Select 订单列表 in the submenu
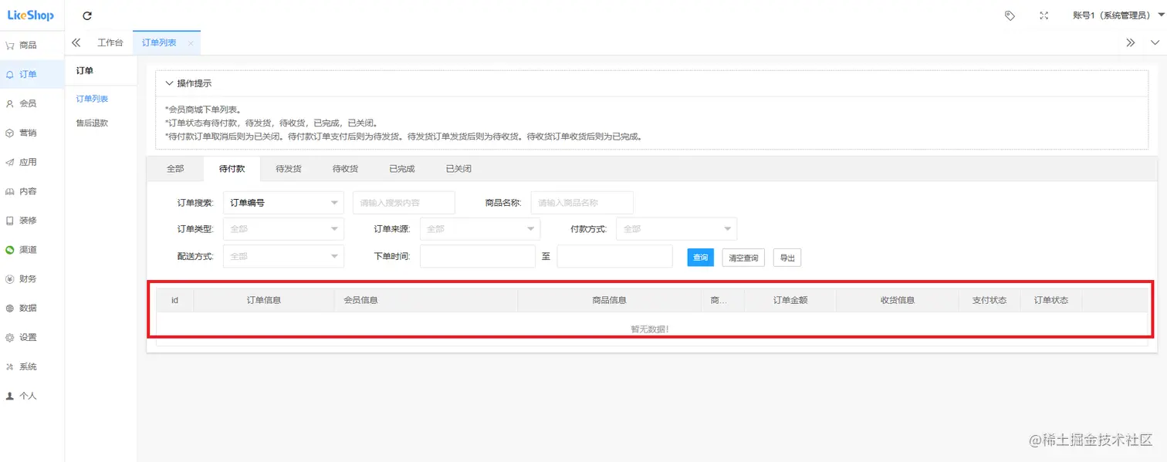The image size is (1167, 462). tap(92, 99)
